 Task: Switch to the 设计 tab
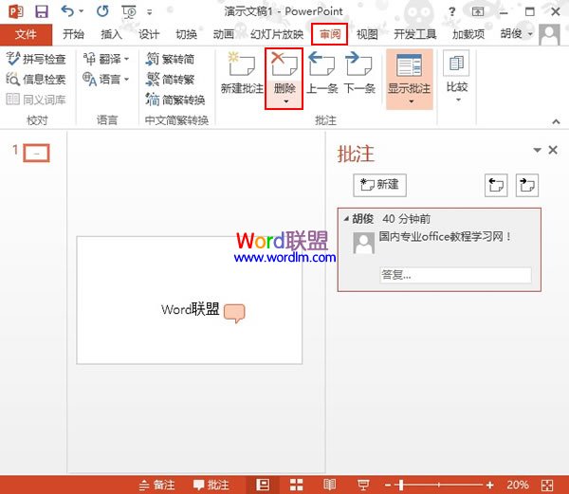point(149,34)
